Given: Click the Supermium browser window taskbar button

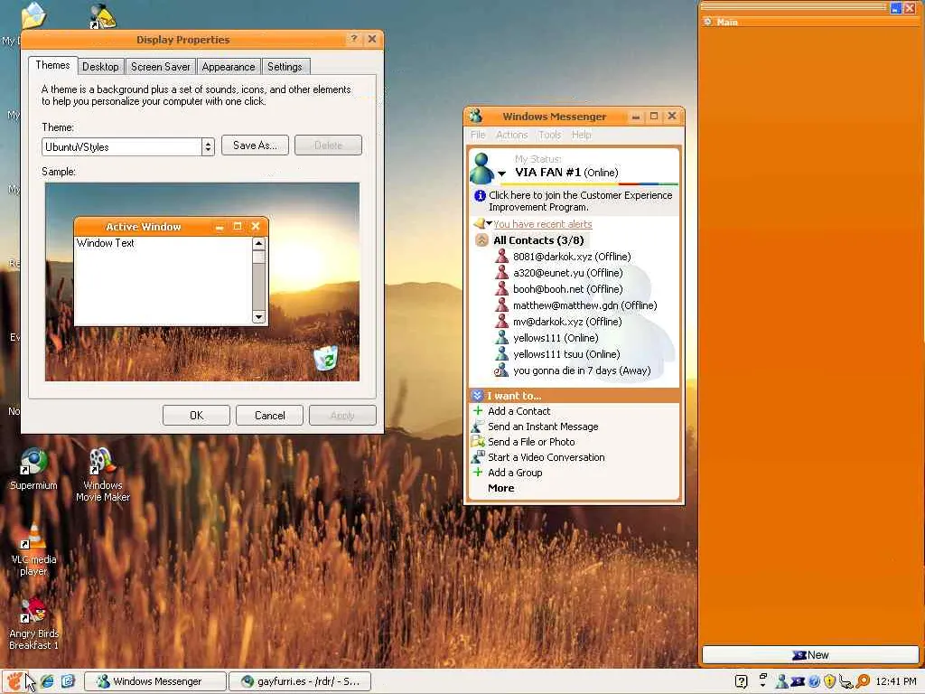Looking at the screenshot, I should (300, 681).
